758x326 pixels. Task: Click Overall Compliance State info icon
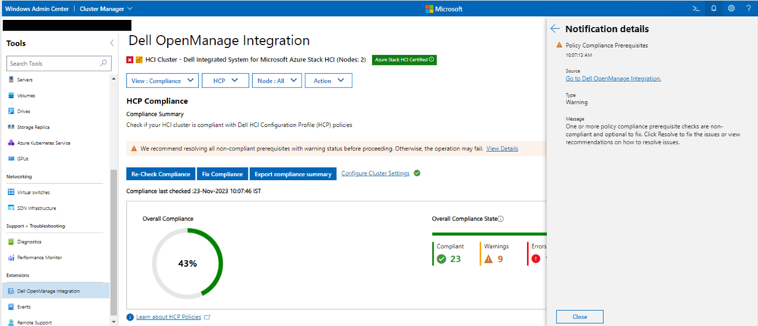click(501, 219)
